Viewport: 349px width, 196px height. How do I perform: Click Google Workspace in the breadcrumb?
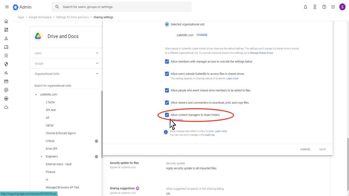point(40,17)
